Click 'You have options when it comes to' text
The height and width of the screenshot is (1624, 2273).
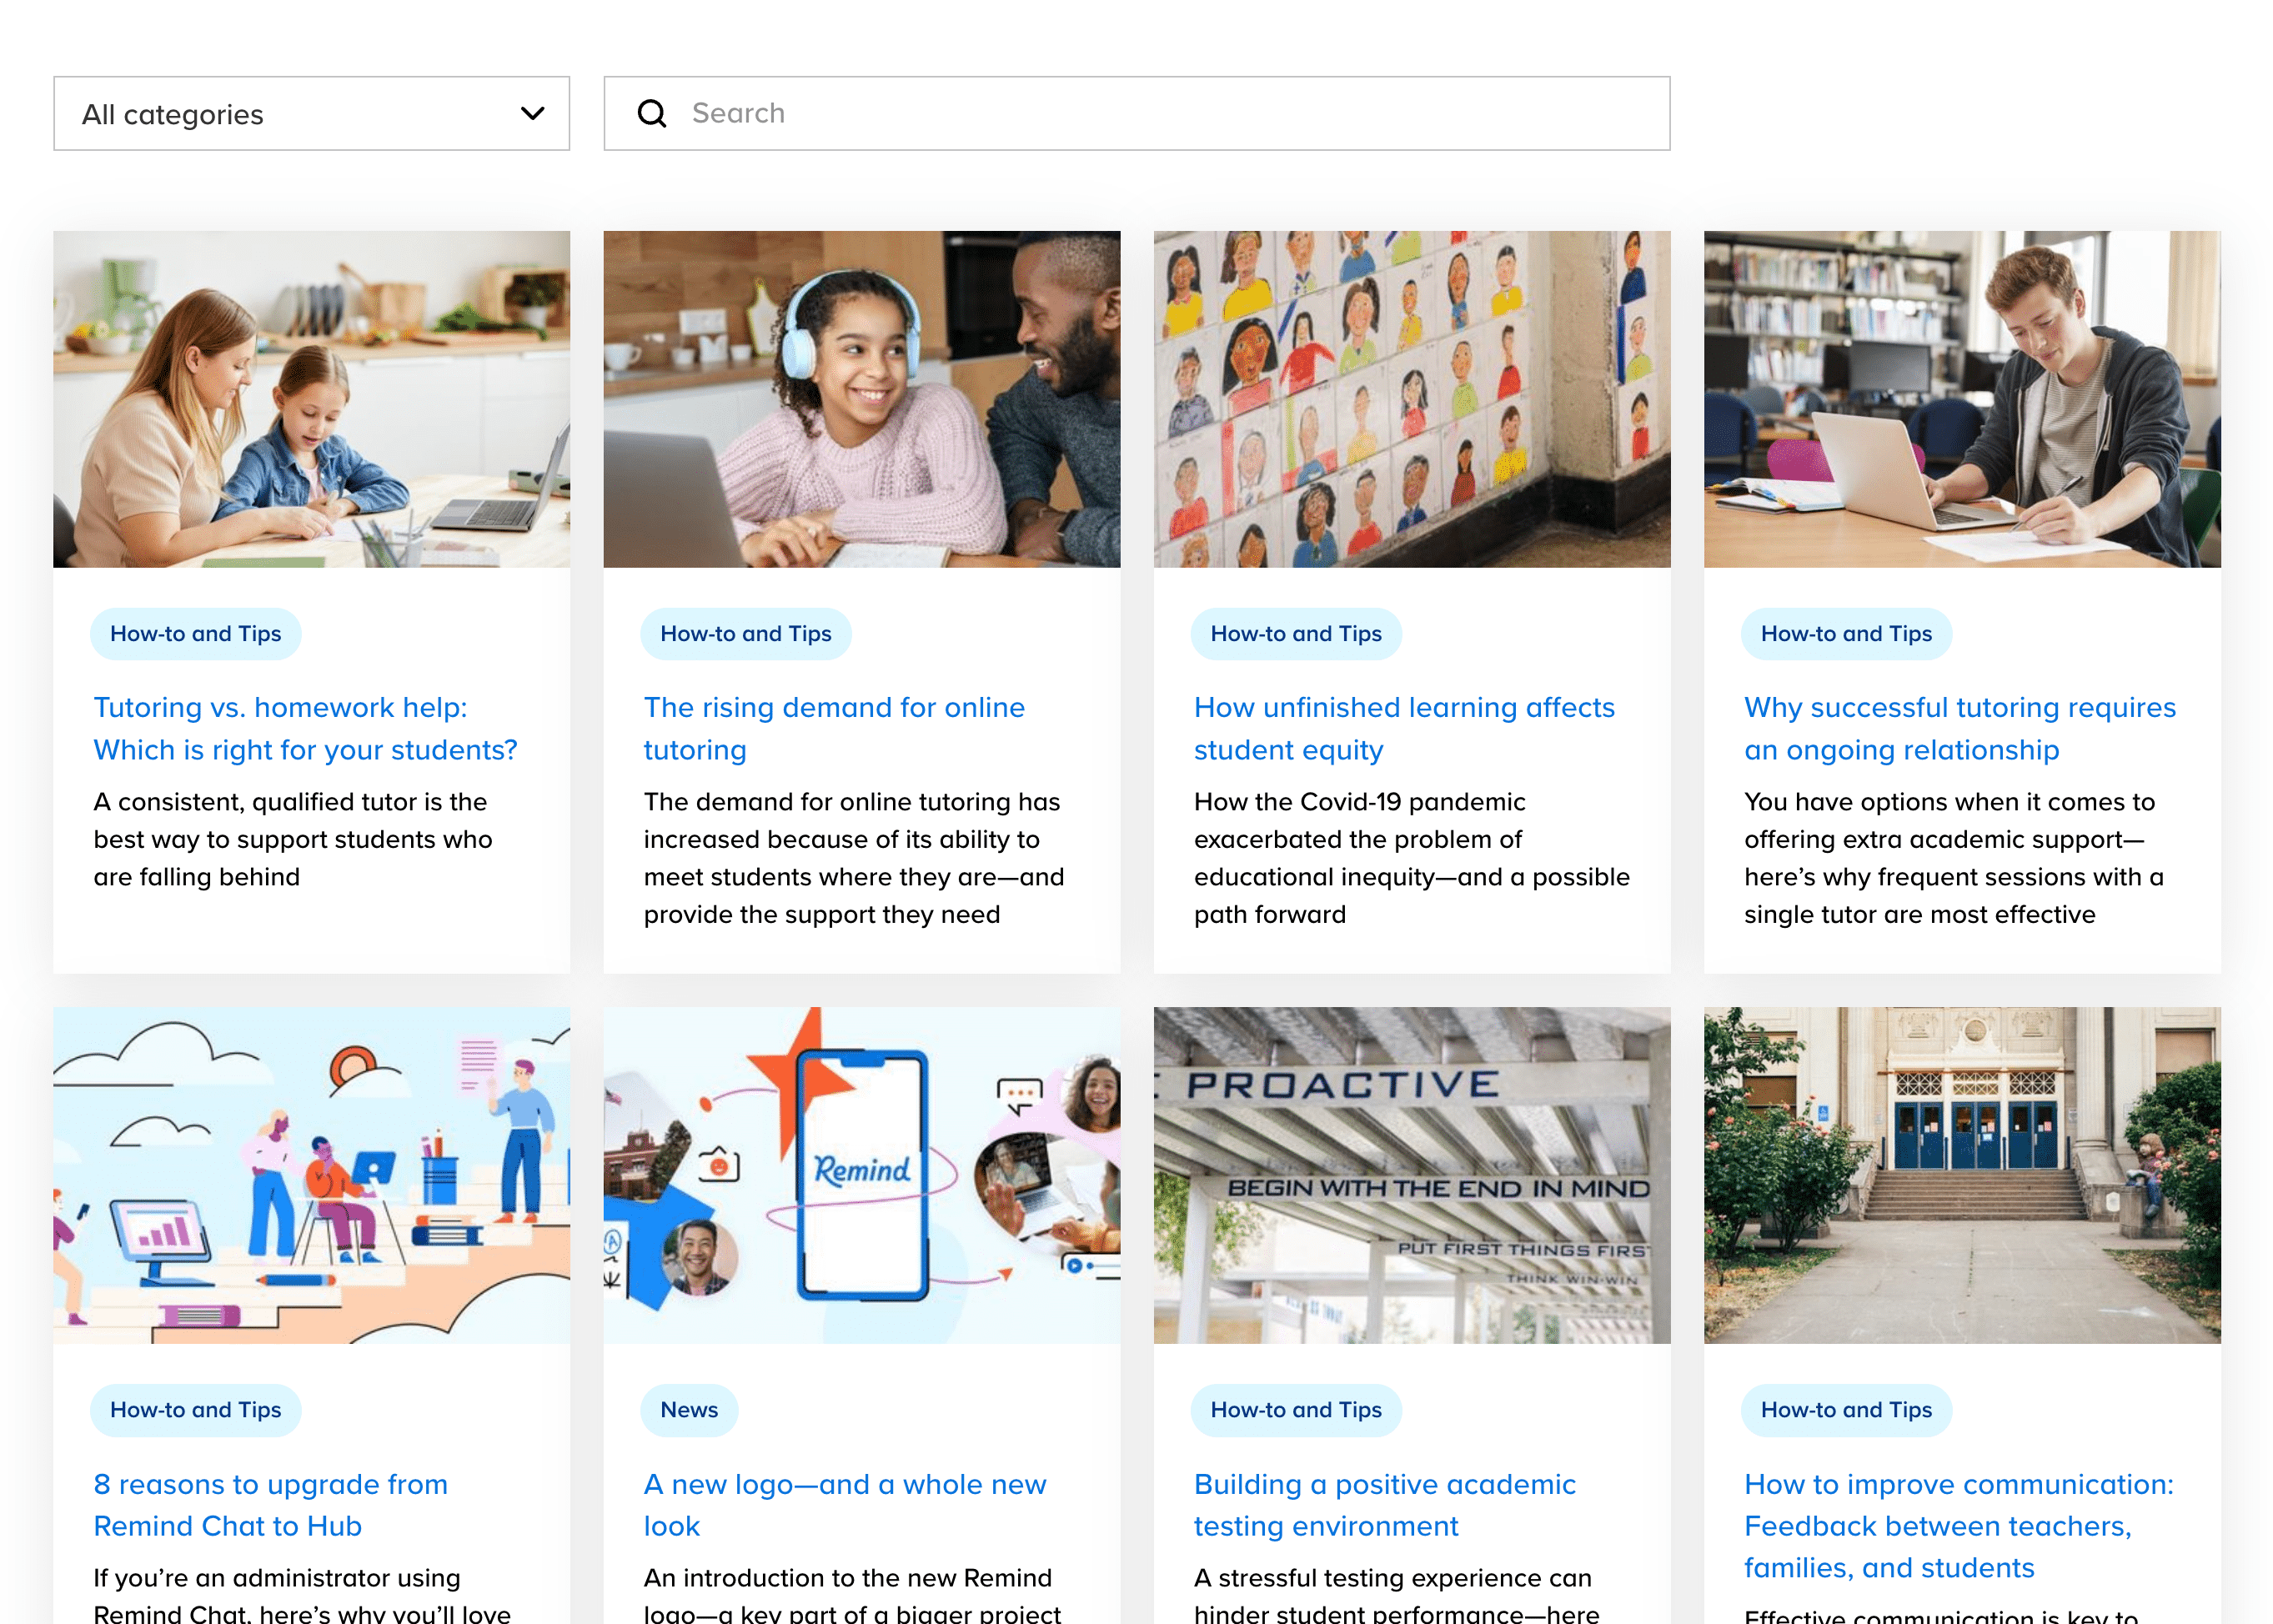tap(1954, 858)
